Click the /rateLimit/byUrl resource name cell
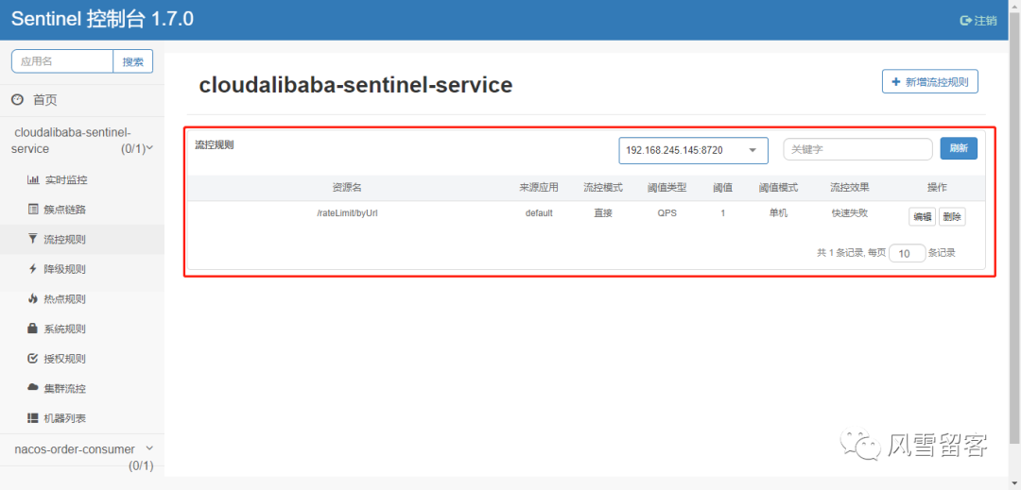This screenshot has height=490, width=1021. tap(347, 212)
